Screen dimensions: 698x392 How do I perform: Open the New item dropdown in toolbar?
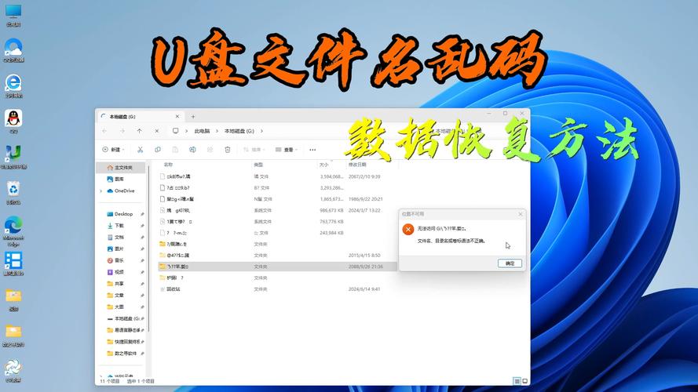pyautogui.click(x=114, y=150)
